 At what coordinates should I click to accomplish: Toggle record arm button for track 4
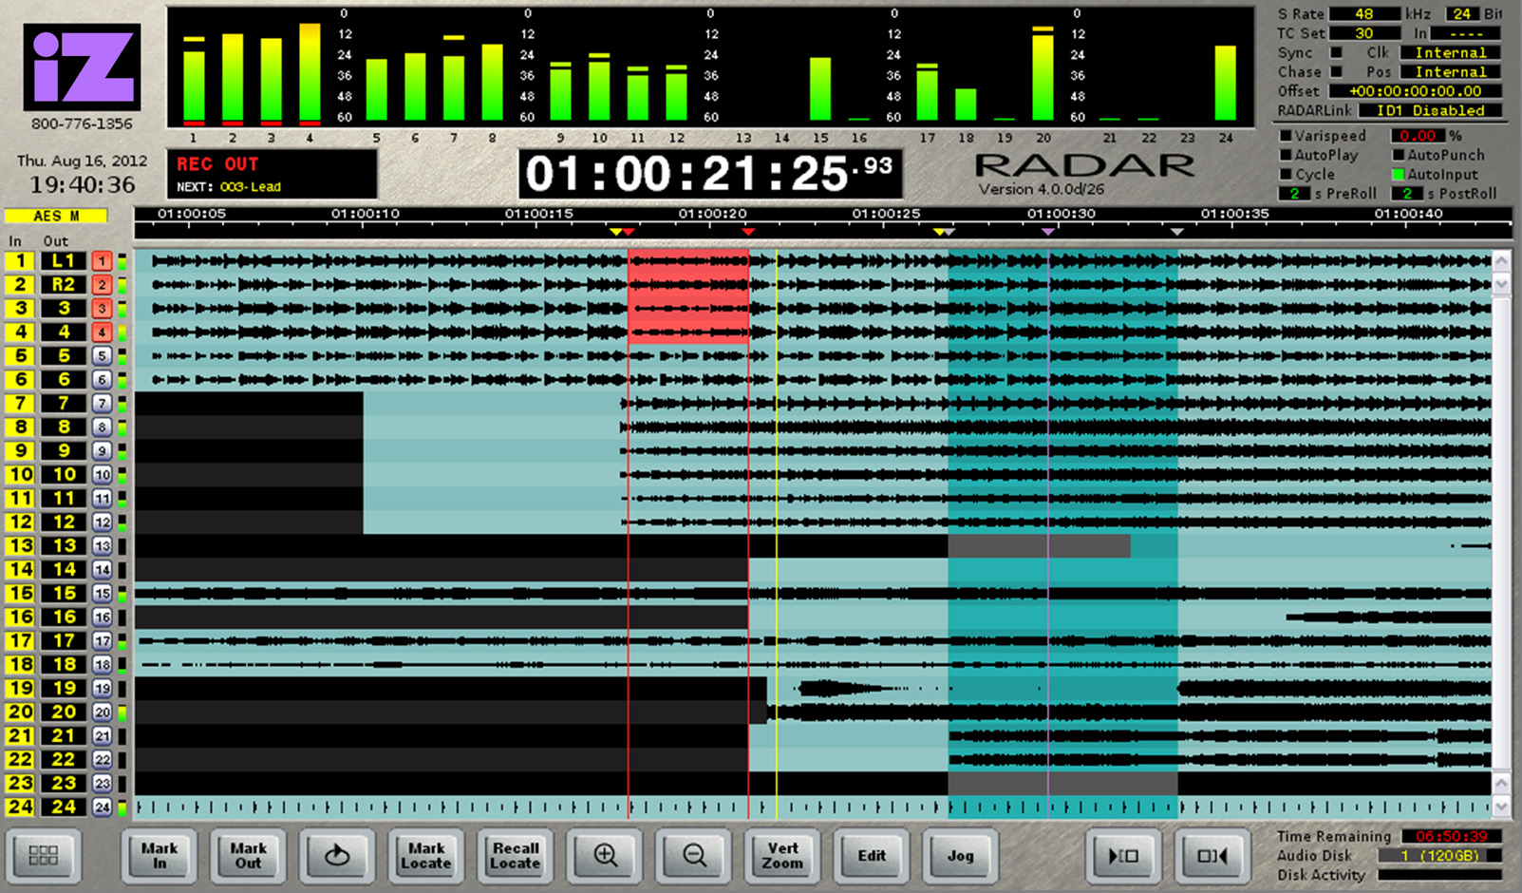tap(102, 332)
